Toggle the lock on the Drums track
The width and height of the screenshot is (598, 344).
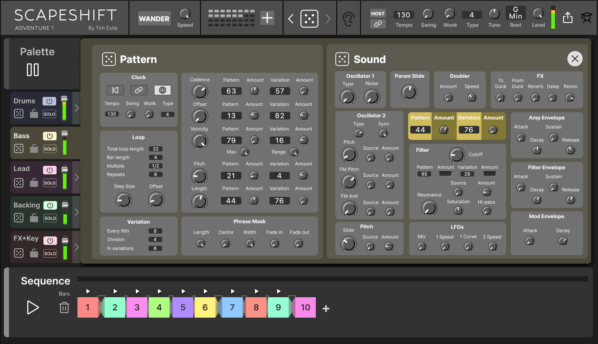coord(34,114)
